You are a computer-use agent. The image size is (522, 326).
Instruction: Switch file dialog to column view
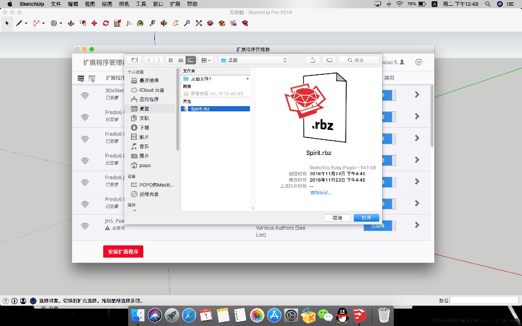tap(191, 60)
